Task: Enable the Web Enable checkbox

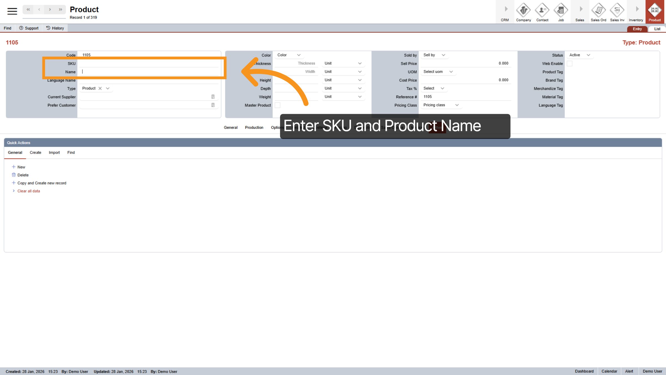Action: (570, 63)
